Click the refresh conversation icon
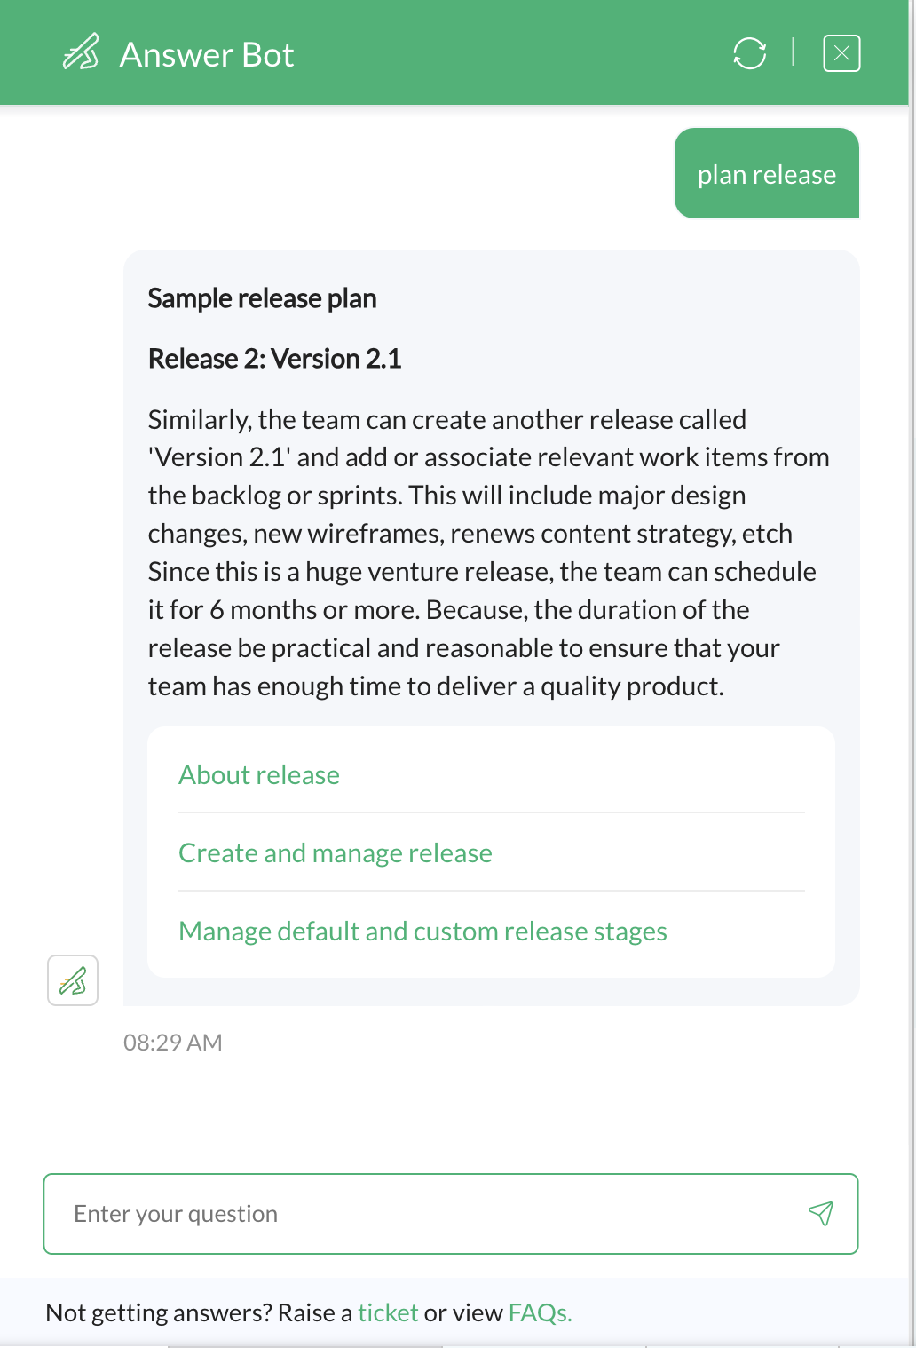 750,53
